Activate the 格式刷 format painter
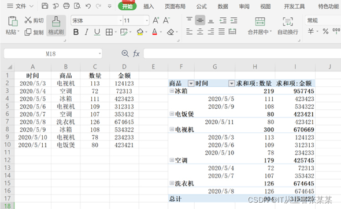This screenshot has width=341, height=209. pos(56,25)
